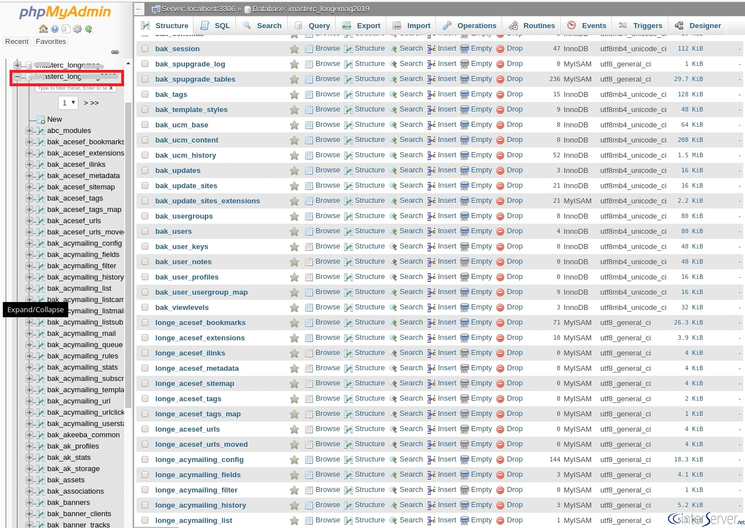The image size is (745, 528).
Task: Mark the bak_user_notes checkbox
Action: (x=145, y=262)
